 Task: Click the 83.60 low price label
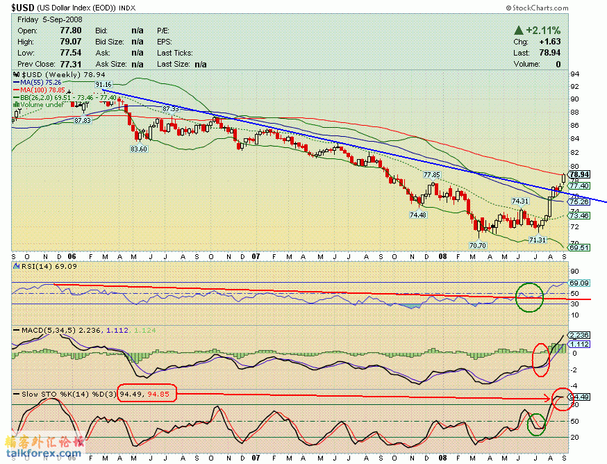coord(139,149)
